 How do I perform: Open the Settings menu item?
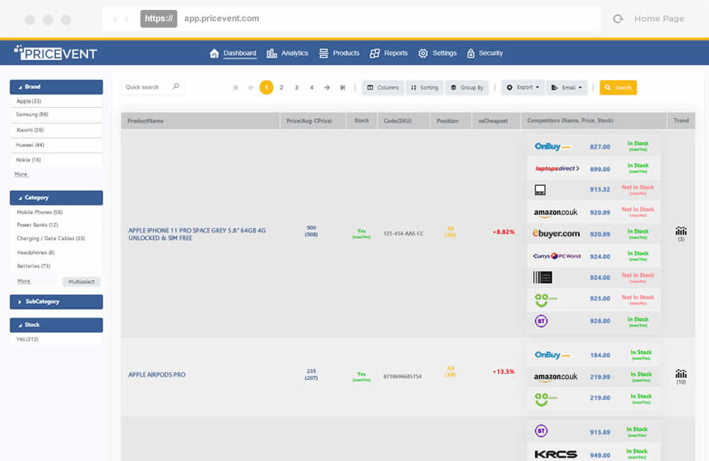coord(445,53)
